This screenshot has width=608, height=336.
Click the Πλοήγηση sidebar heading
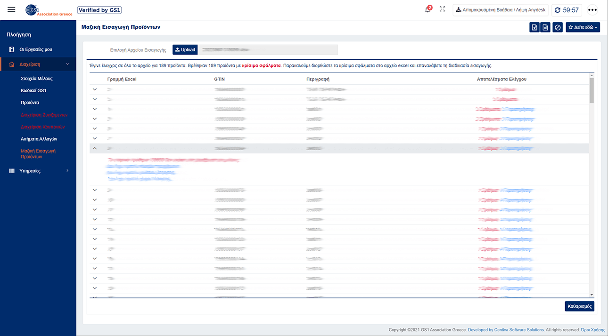click(19, 34)
